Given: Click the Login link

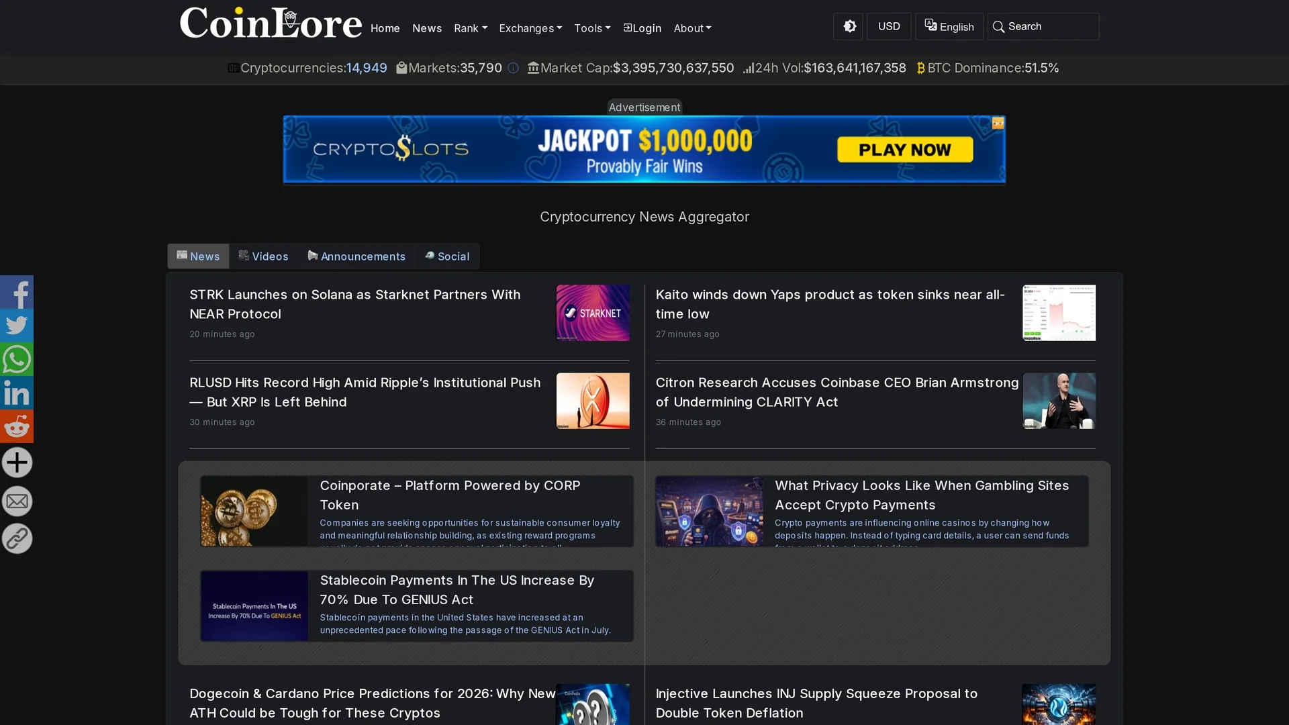Looking at the screenshot, I should click(642, 28).
